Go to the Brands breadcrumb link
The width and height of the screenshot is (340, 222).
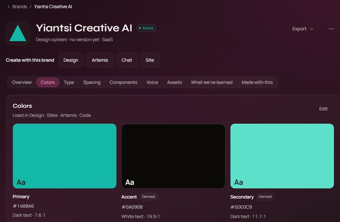pyautogui.click(x=20, y=7)
